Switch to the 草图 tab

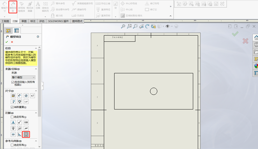pyautogui.click(x=24, y=21)
